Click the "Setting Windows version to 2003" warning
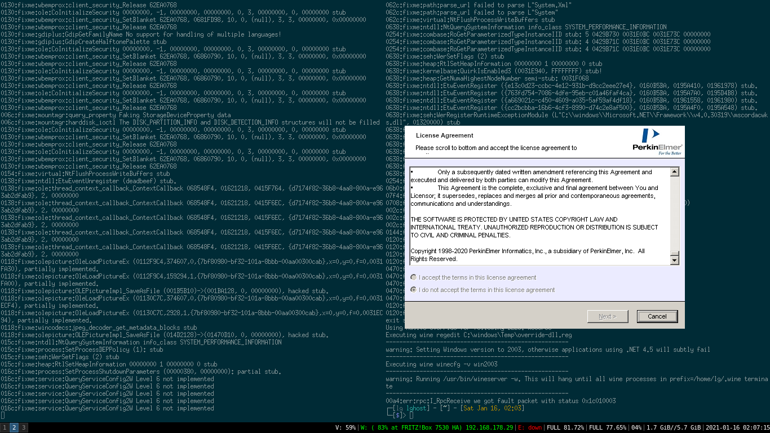The height and width of the screenshot is (433, 770). coord(548,350)
